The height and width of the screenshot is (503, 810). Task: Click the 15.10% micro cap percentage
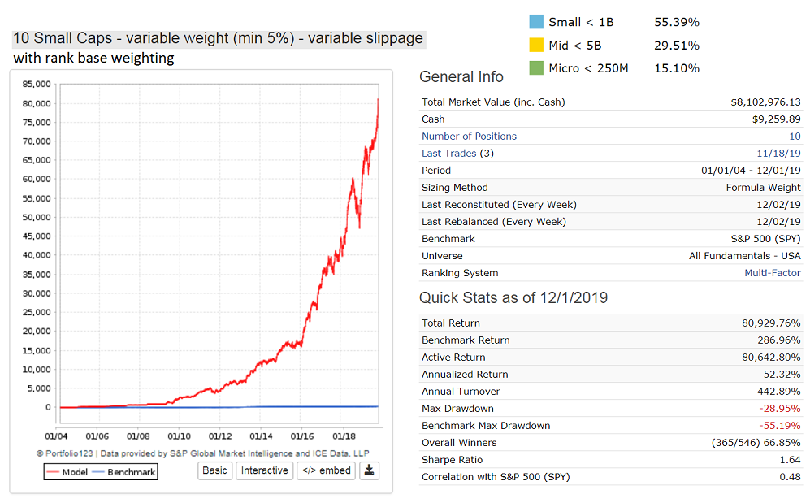coord(677,68)
